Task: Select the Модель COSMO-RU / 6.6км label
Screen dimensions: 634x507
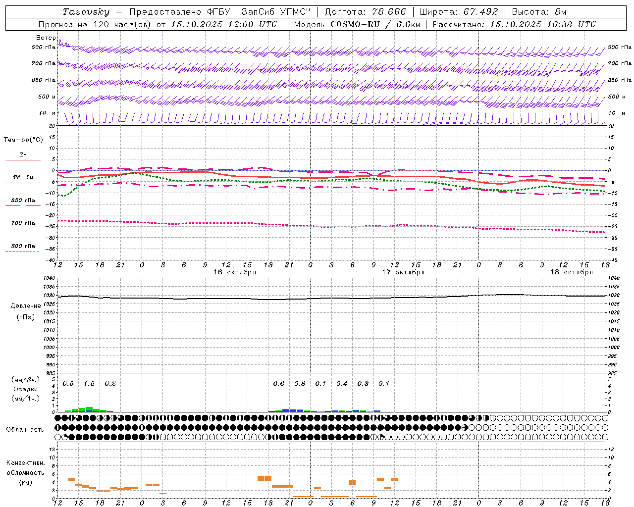Action: (x=357, y=24)
